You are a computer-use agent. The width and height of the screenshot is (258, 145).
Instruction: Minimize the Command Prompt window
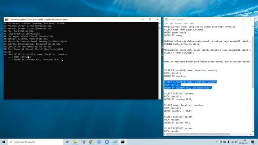pos(143,19)
